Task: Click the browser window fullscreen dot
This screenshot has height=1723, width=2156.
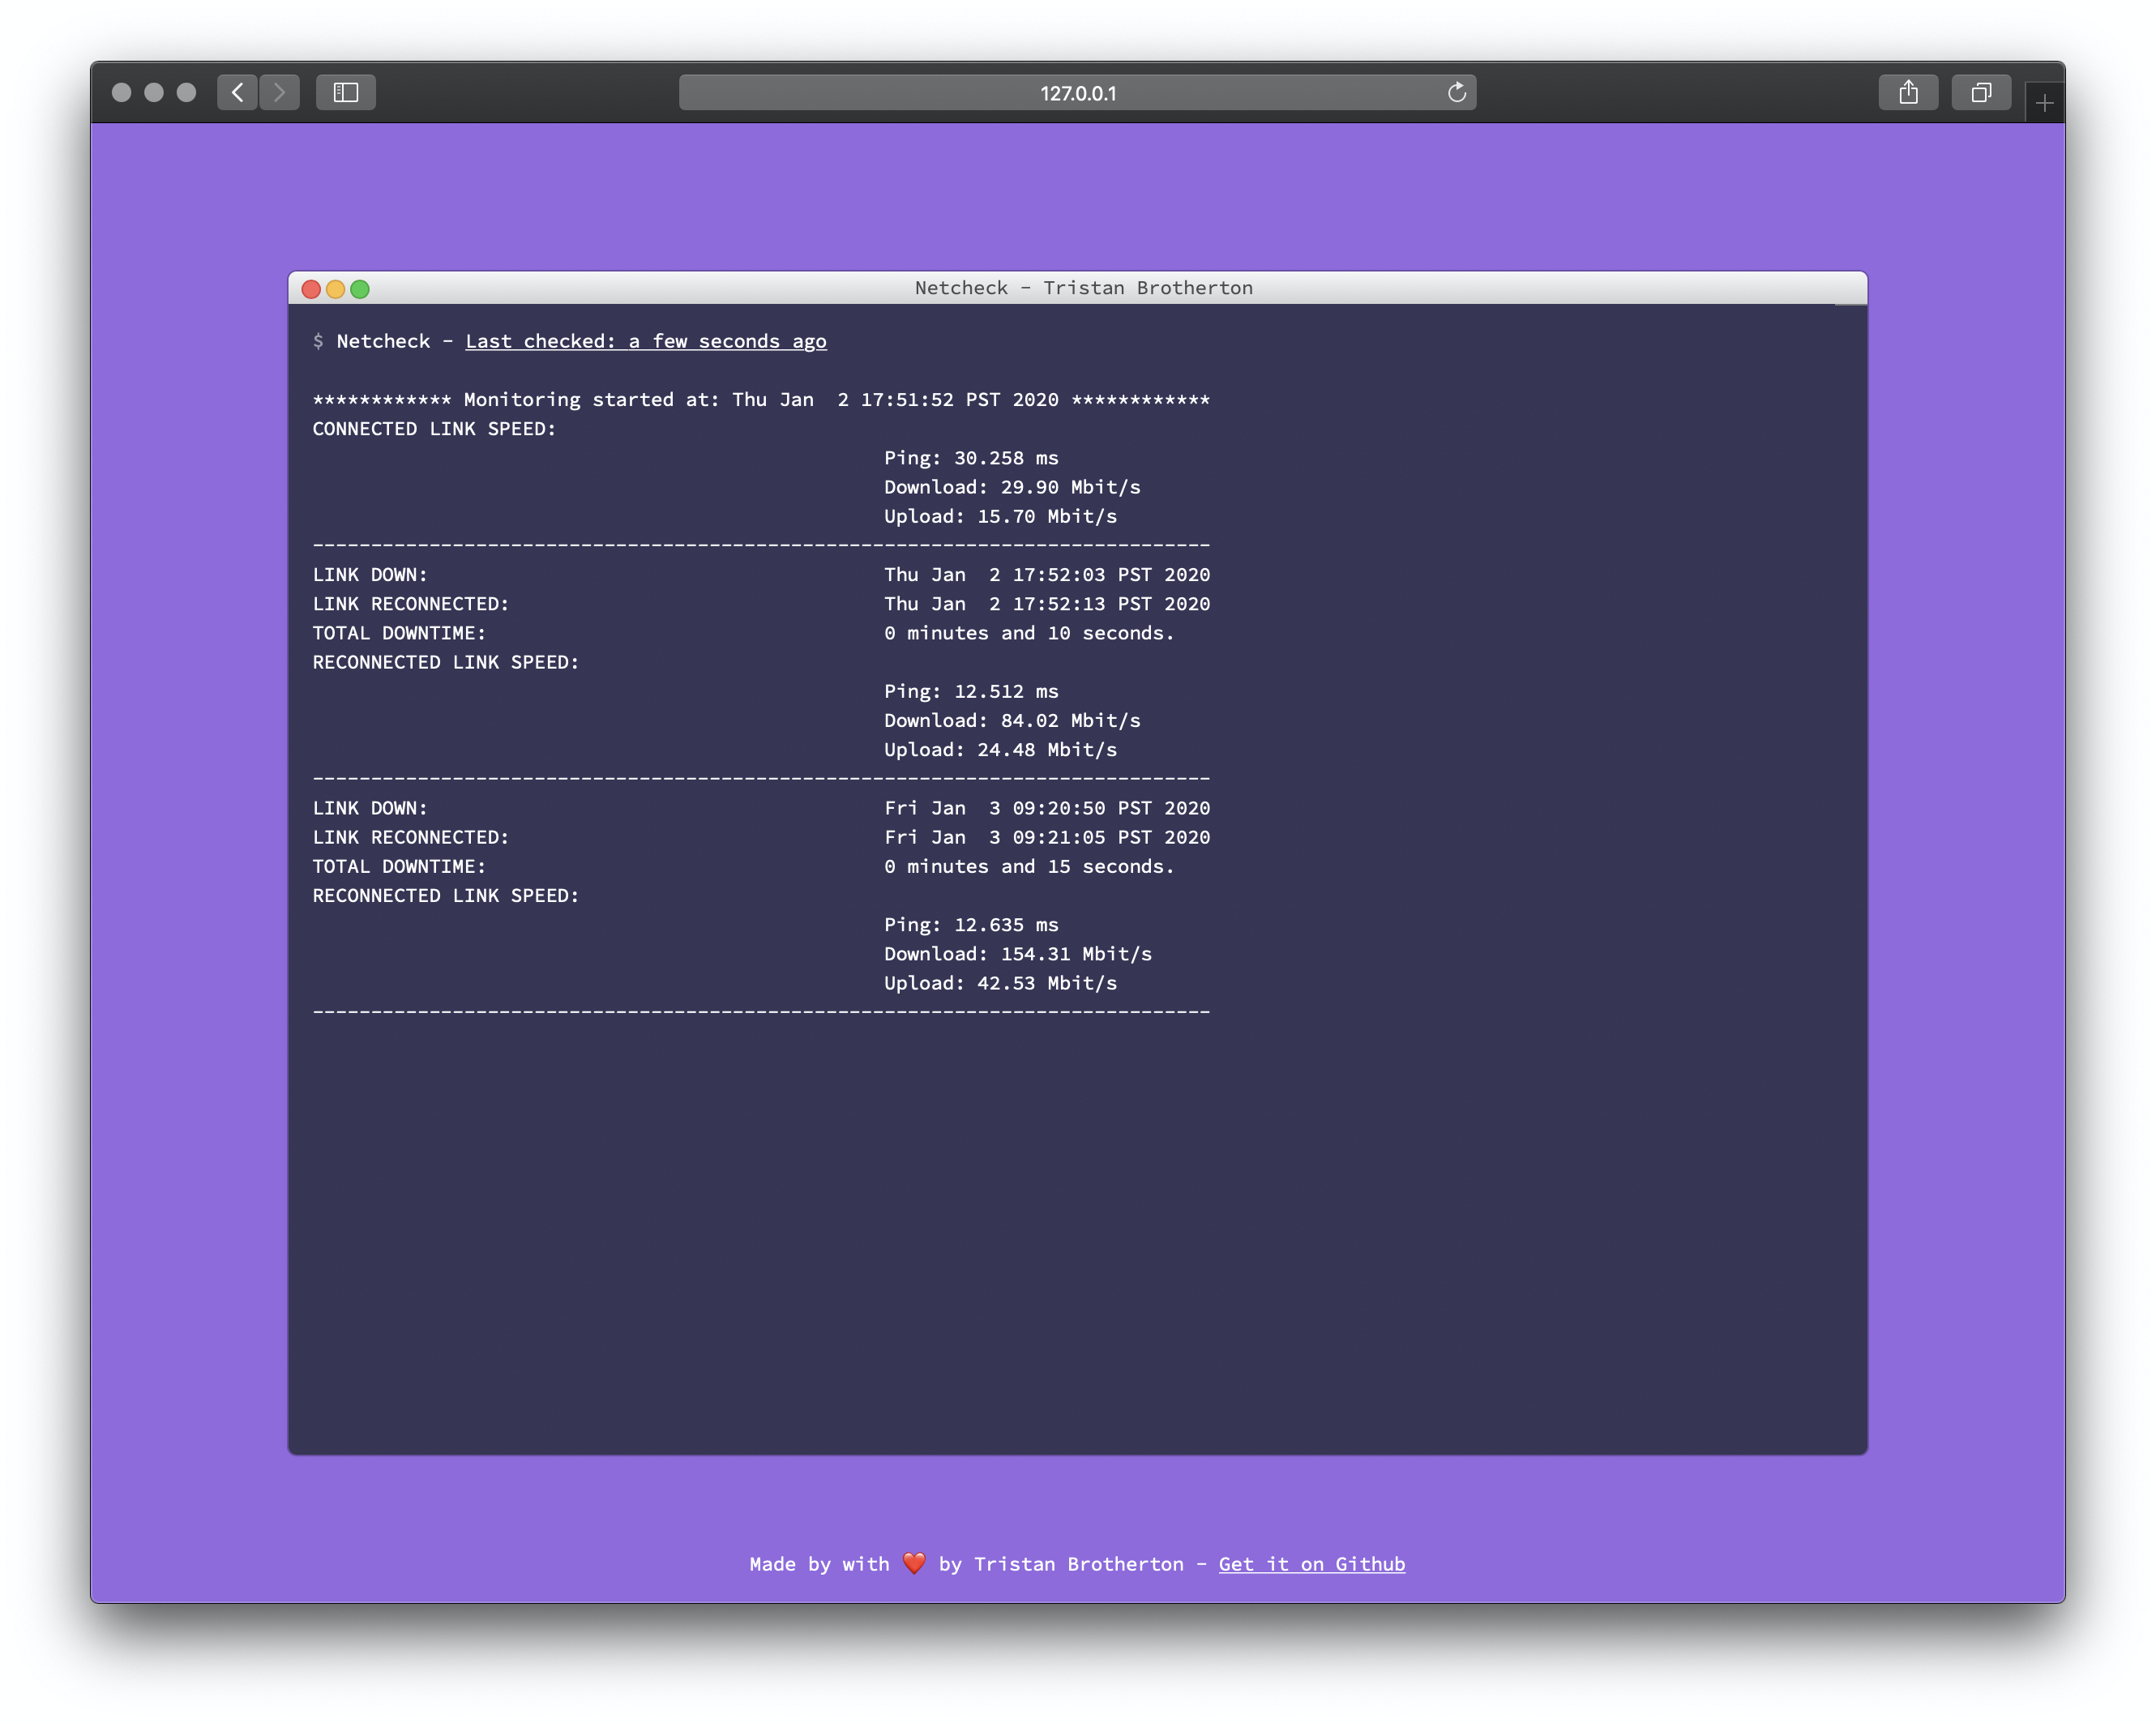Action: coord(187,93)
